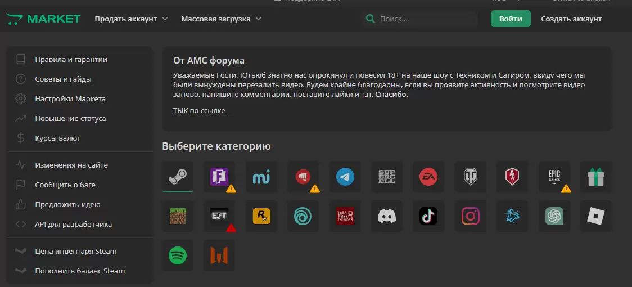The height and width of the screenshot is (287, 632).
Task: Open the War Thunder category
Action: pyautogui.click(x=345, y=216)
